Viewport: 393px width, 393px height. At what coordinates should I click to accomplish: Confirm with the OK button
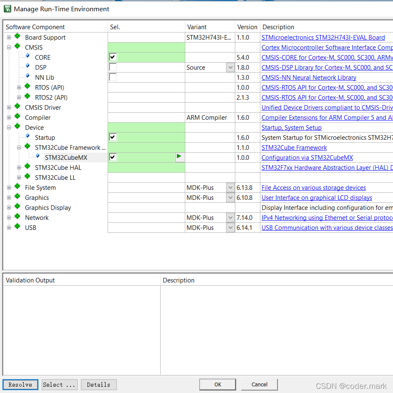217,385
